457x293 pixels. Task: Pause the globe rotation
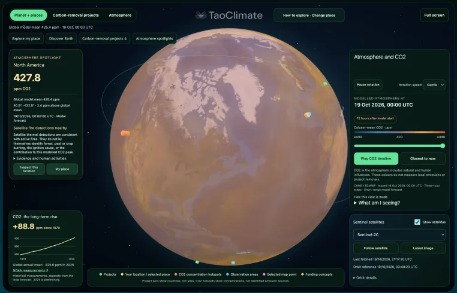(x=368, y=85)
